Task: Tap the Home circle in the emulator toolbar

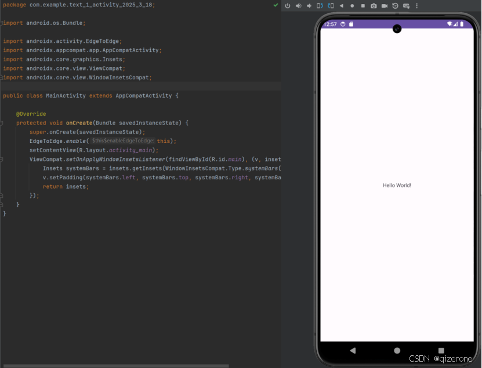Action: coord(351,6)
